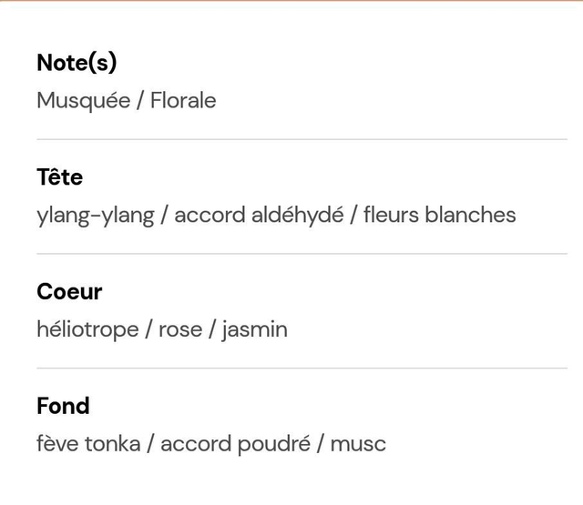
Task: Choose ylang-ylang in top notes
Action: point(95,216)
